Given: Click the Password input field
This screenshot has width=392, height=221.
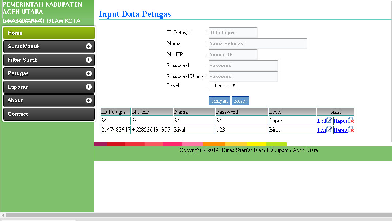Looking at the screenshot, I should pyautogui.click(x=243, y=65).
